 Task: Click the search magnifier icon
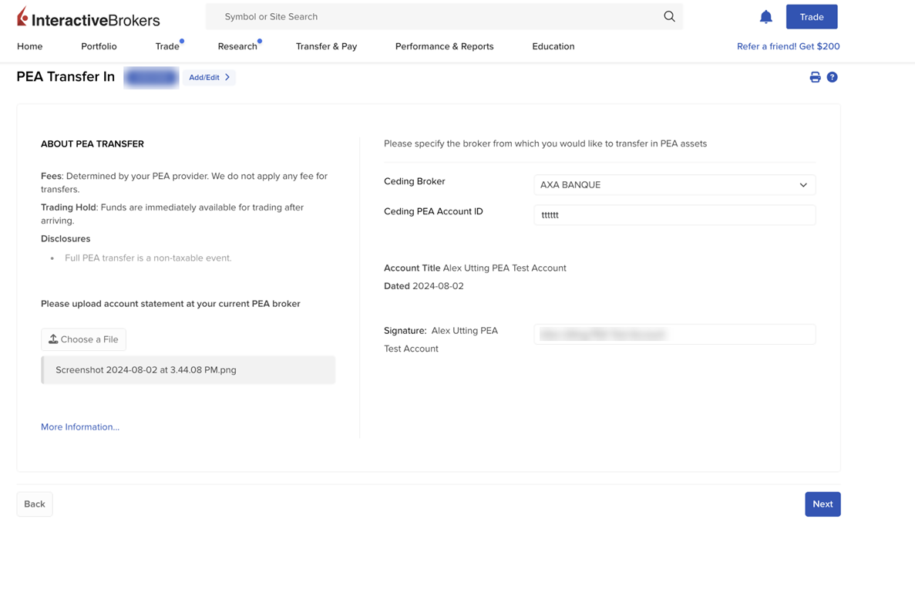click(669, 16)
